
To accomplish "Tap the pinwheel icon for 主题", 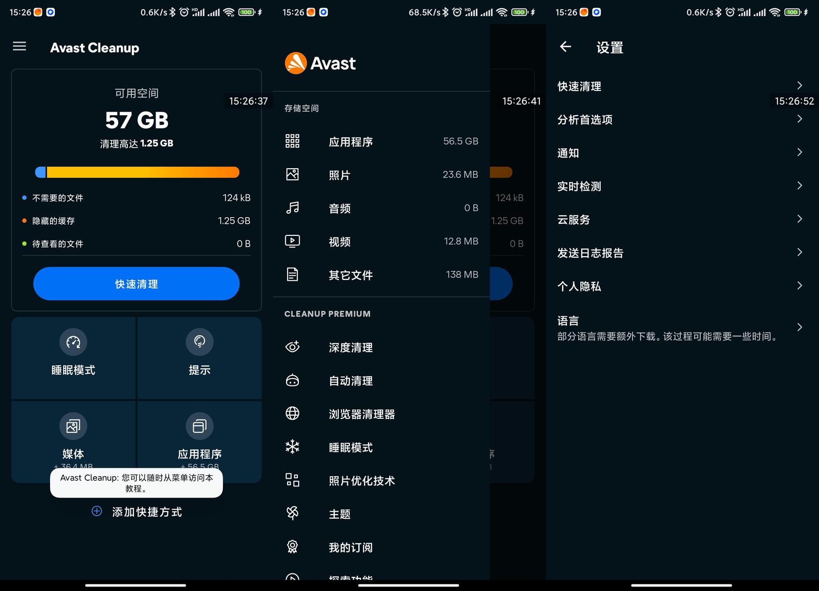I will pos(292,513).
